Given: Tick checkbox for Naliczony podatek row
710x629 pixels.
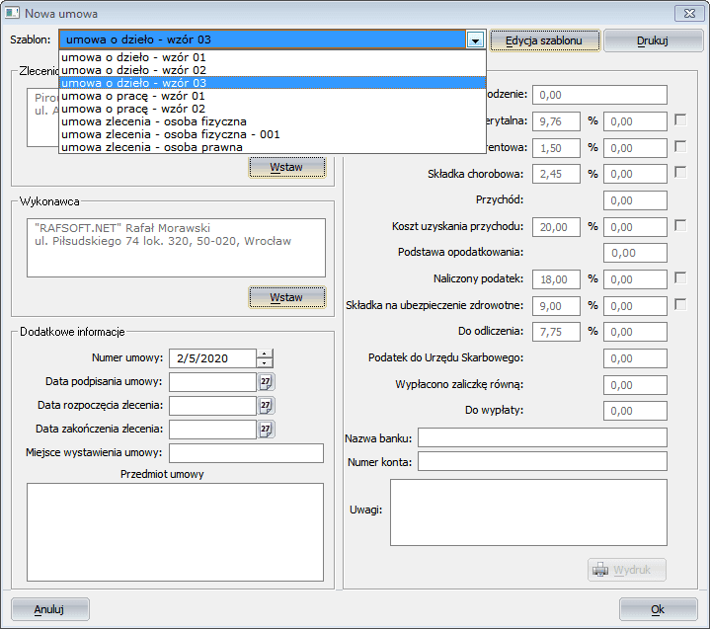Looking at the screenshot, I should point(680,278).
